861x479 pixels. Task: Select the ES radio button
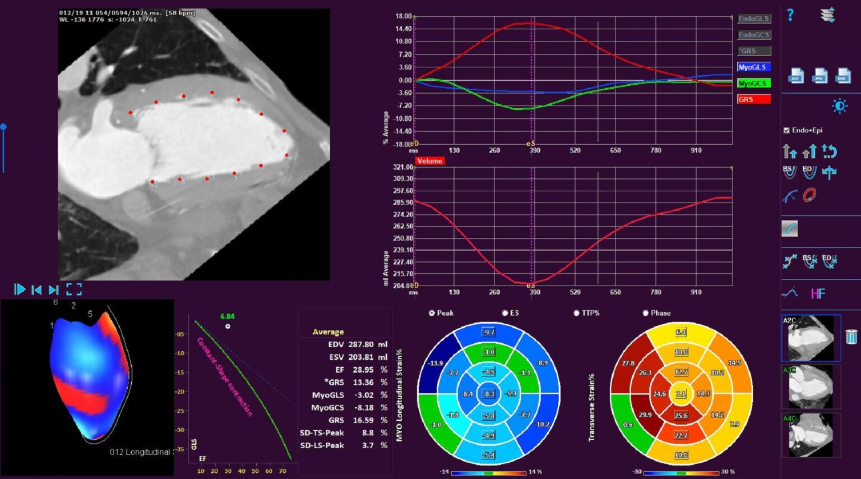coord(504,313)
